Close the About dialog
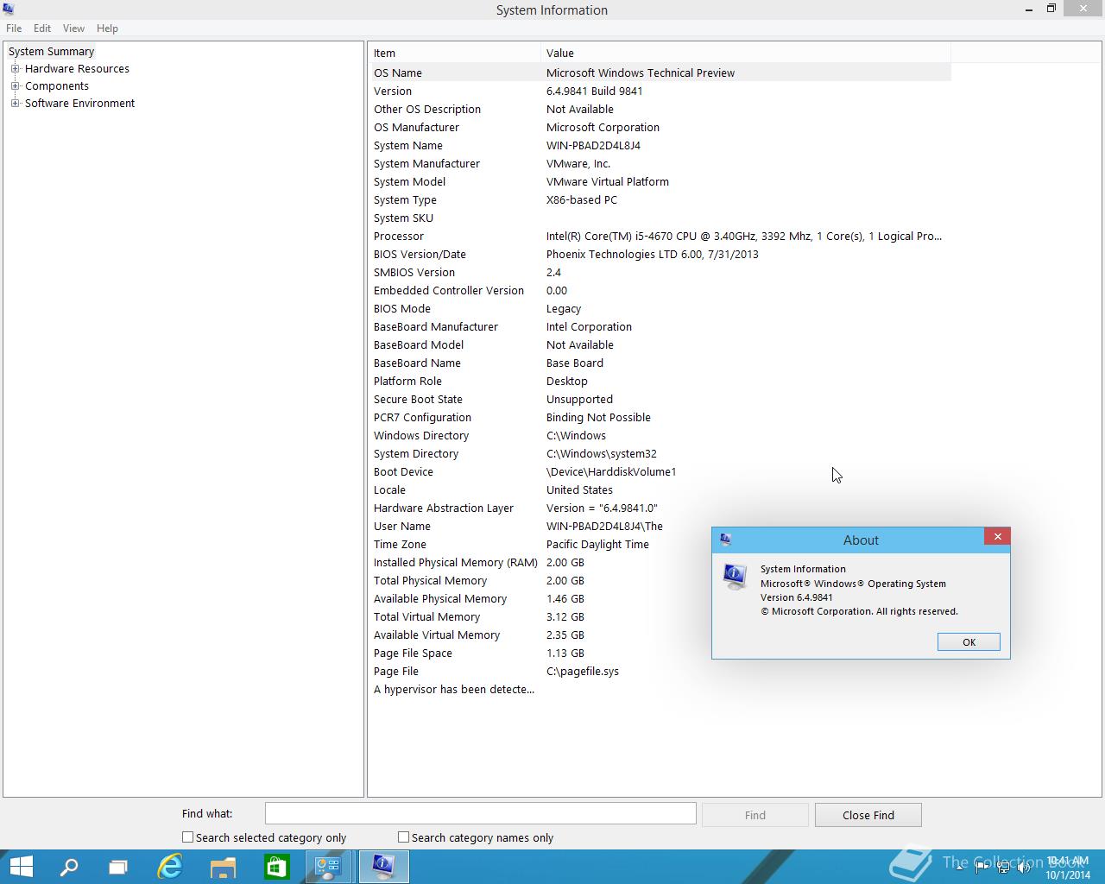Screen dimensions: 1105x884 coord(997,537)
